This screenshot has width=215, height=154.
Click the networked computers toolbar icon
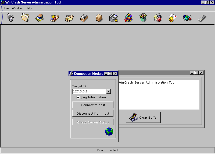pyautogui.click(x=10, y=18)
